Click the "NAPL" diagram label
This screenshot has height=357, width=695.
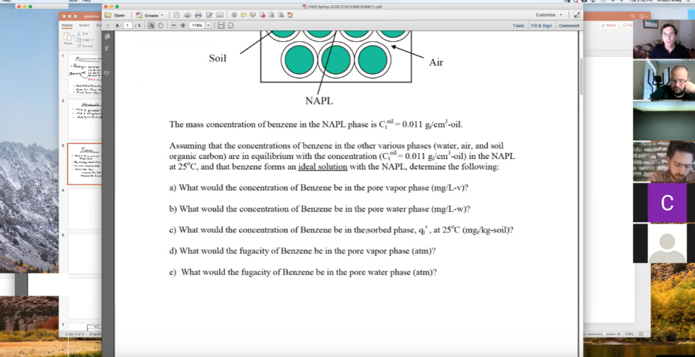(x=319, y=101)
